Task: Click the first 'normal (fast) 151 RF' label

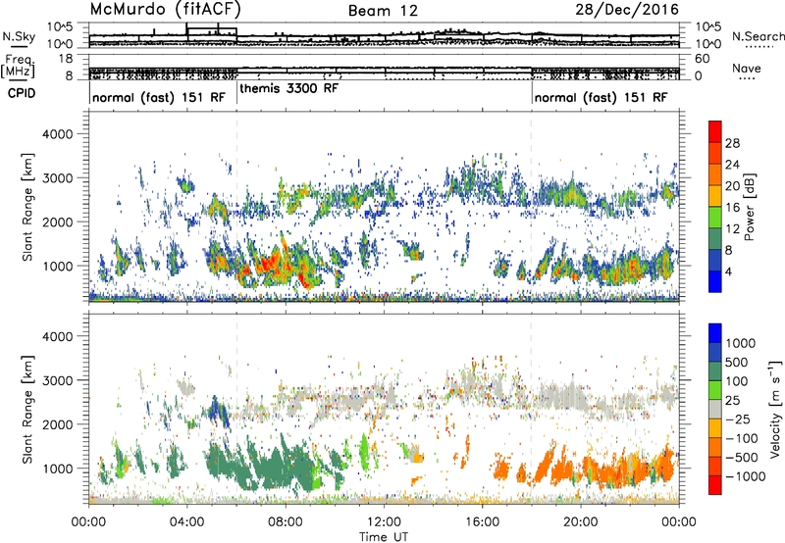Action: click(159, 97)
